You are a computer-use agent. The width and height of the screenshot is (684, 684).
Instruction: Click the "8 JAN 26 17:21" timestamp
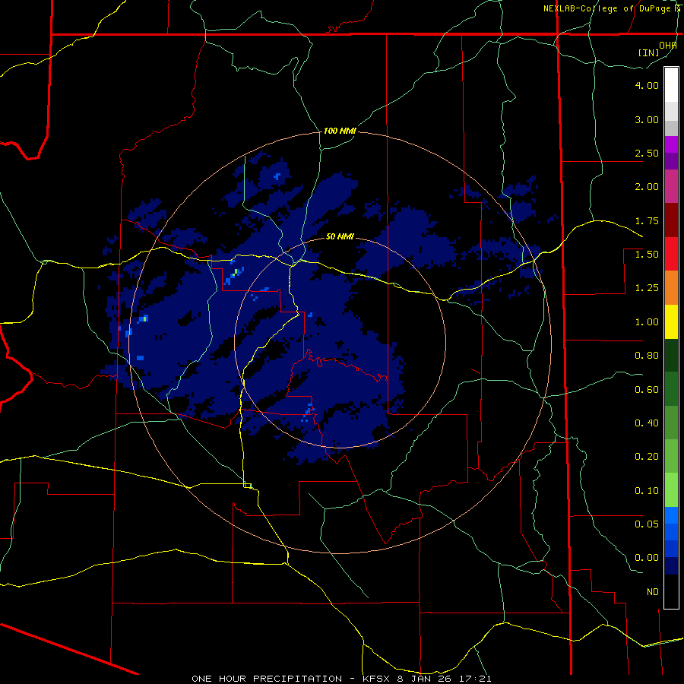pyautogui.click(x=444, y=679)
